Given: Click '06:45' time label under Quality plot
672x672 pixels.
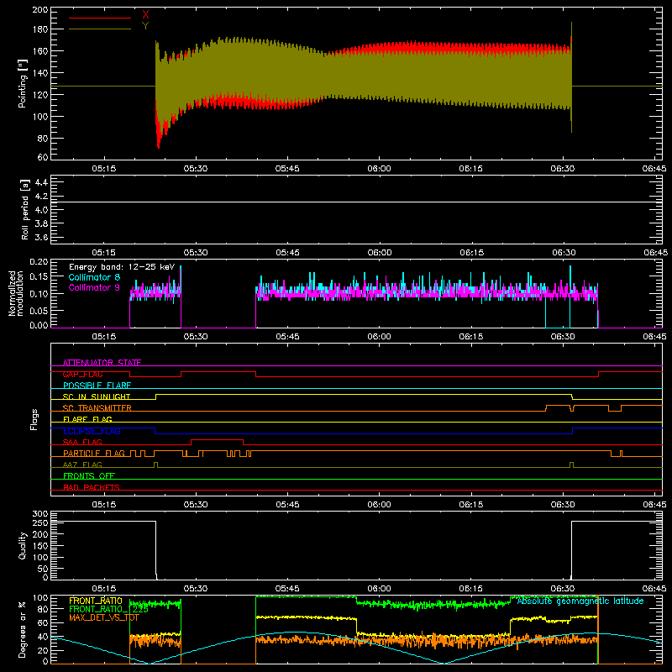Looking at the screenshot, I should pos(654,589).
